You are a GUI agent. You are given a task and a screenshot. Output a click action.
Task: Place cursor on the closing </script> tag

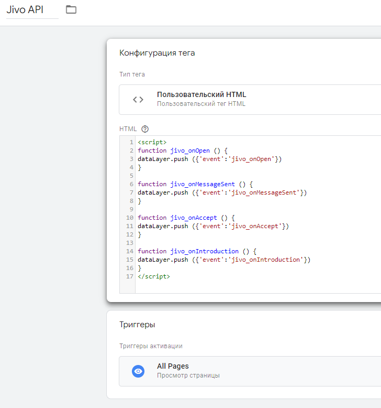pos(154,276)
